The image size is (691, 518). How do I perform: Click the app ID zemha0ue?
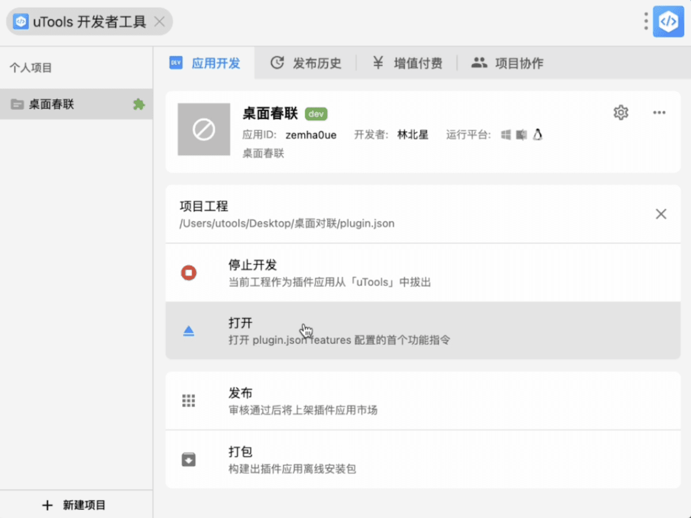(311, 135)
